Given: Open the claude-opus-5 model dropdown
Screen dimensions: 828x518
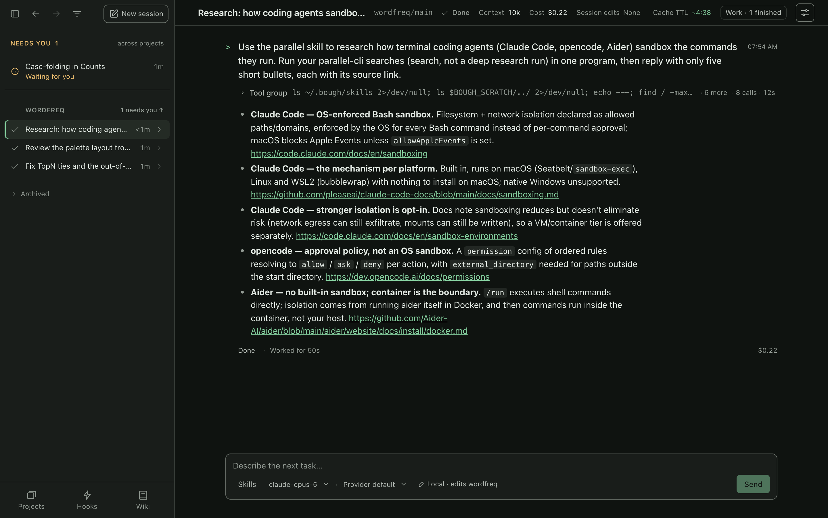Looking at the screenshot, I should [299, 484].
